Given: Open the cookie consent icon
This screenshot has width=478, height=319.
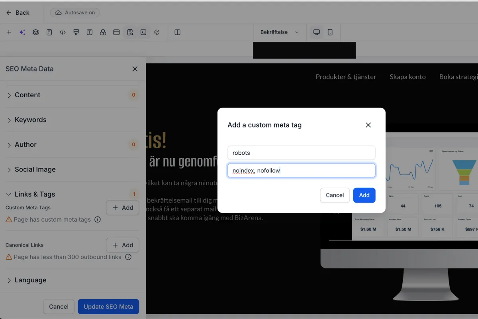Looking at the screenshot, I should [157, 32].
